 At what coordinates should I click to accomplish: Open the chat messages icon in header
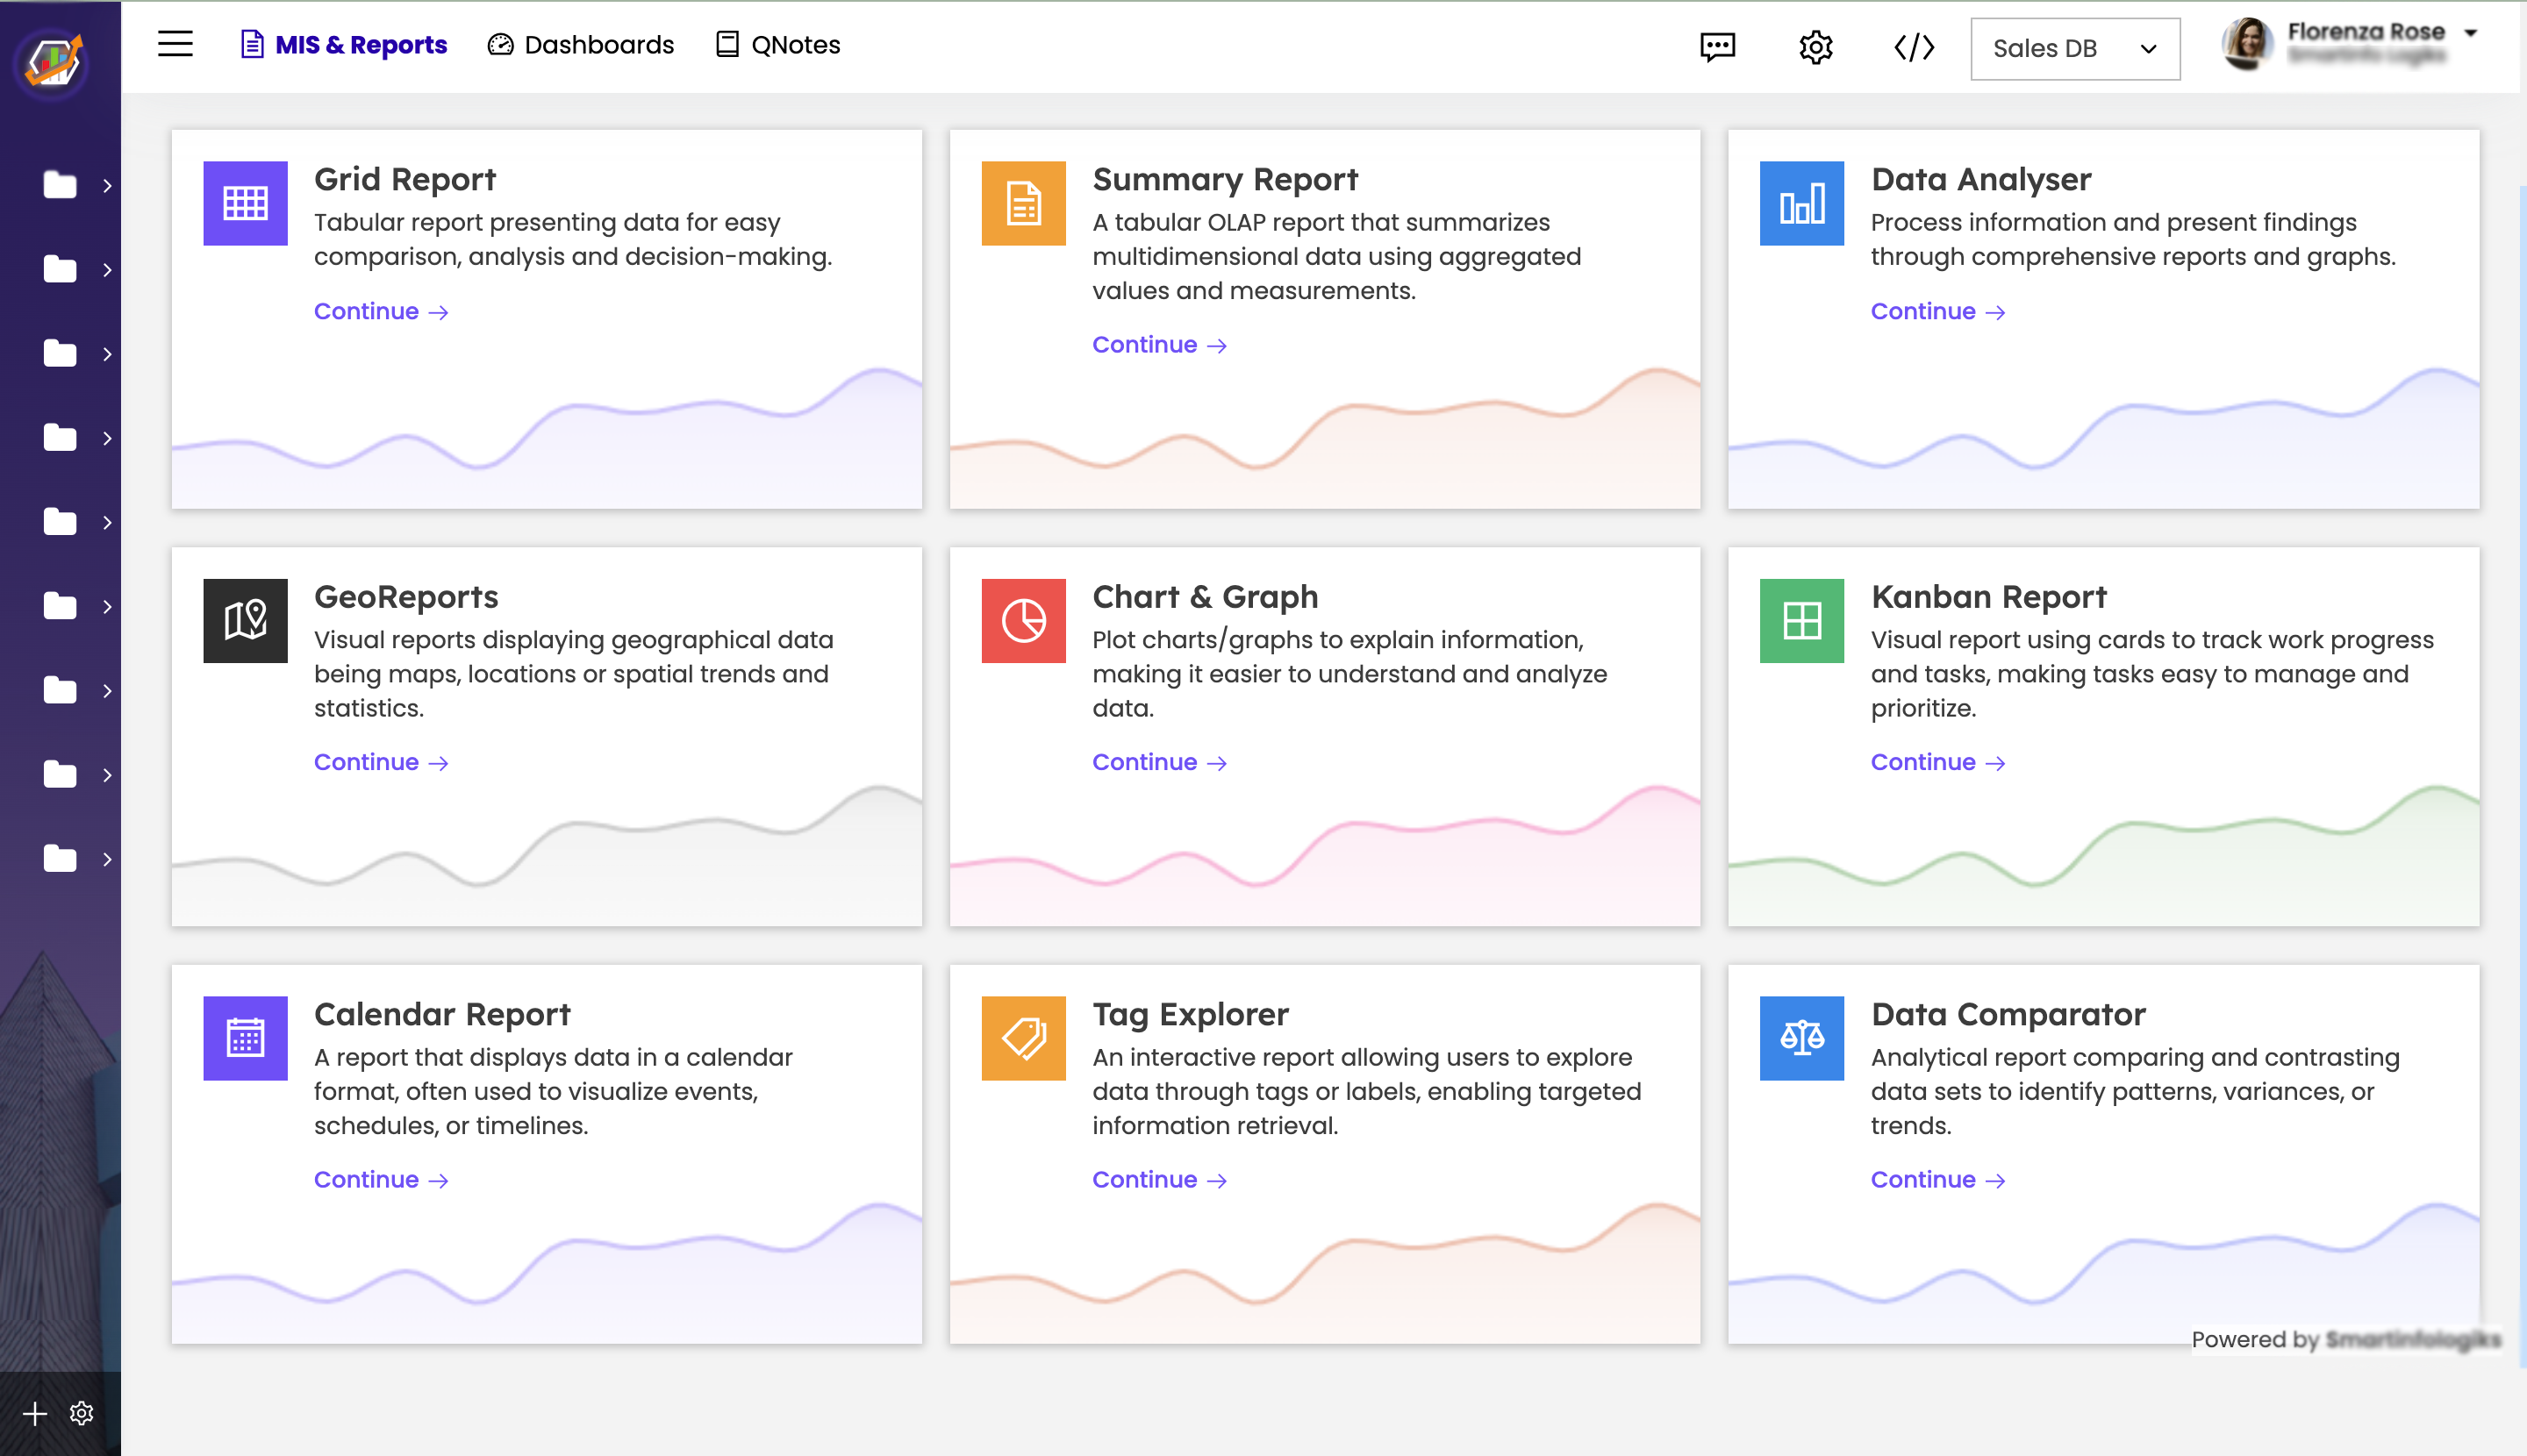[1718, 47]
